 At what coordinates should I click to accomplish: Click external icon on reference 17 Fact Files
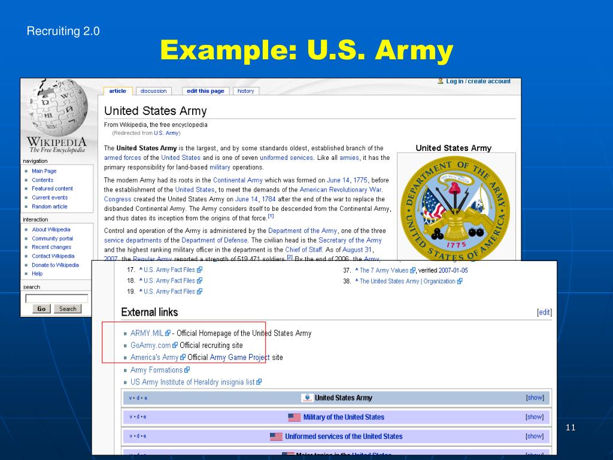click(x=199, y=270)
